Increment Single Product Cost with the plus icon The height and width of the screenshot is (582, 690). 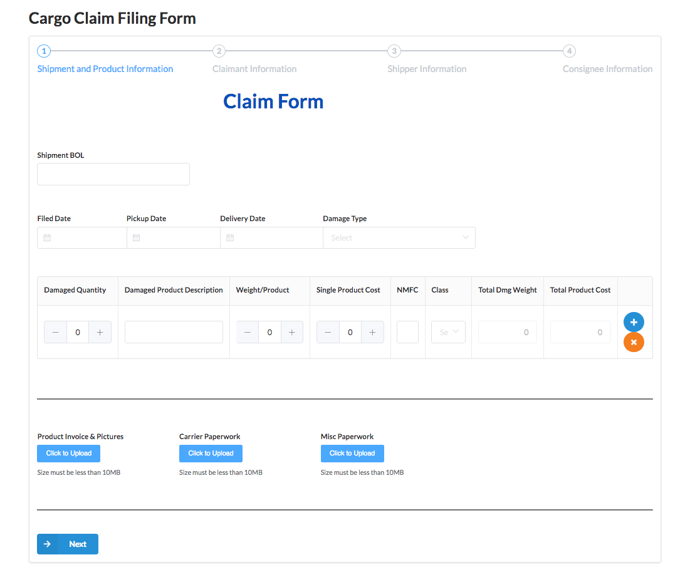coord(372,331)
